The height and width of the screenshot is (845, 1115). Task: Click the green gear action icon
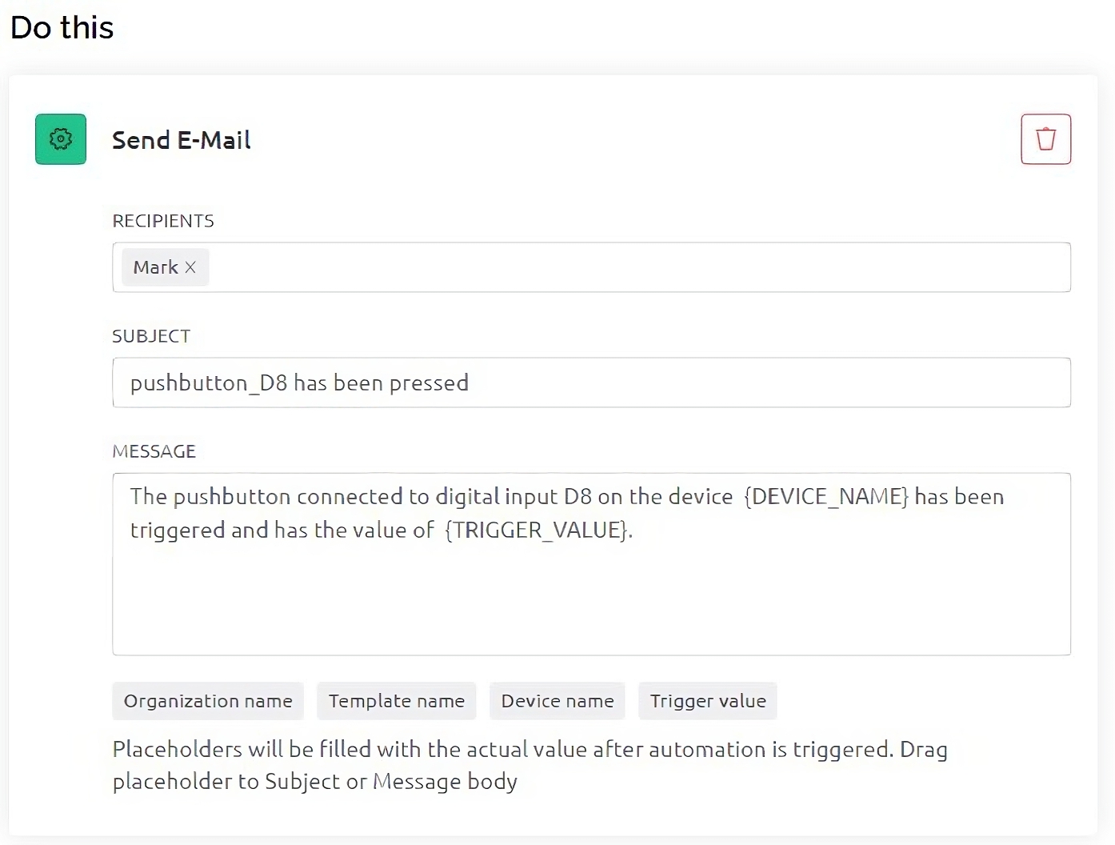point(61,139)
